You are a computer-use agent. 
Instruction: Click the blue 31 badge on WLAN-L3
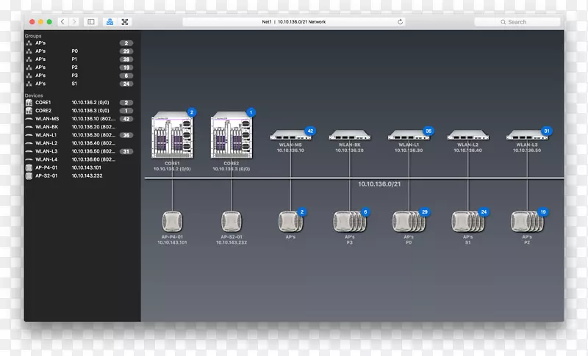(x=546, y=131)
